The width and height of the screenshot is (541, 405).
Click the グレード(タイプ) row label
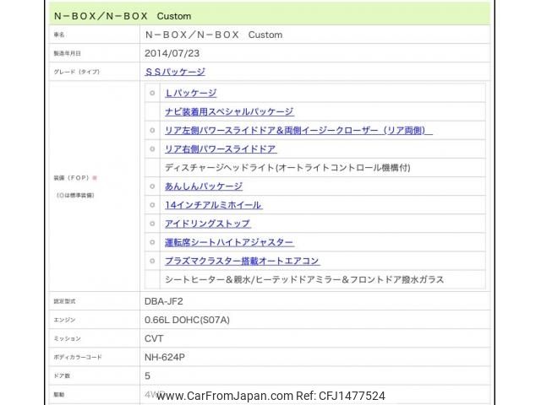pos(77,72)
